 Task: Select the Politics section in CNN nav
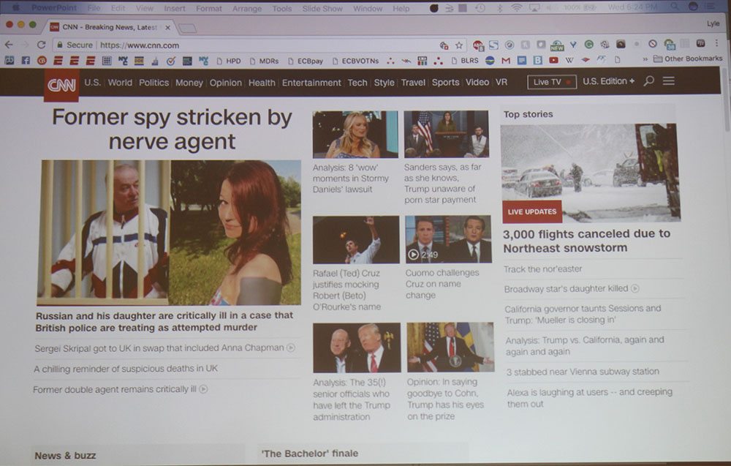(x=154, y=83)
